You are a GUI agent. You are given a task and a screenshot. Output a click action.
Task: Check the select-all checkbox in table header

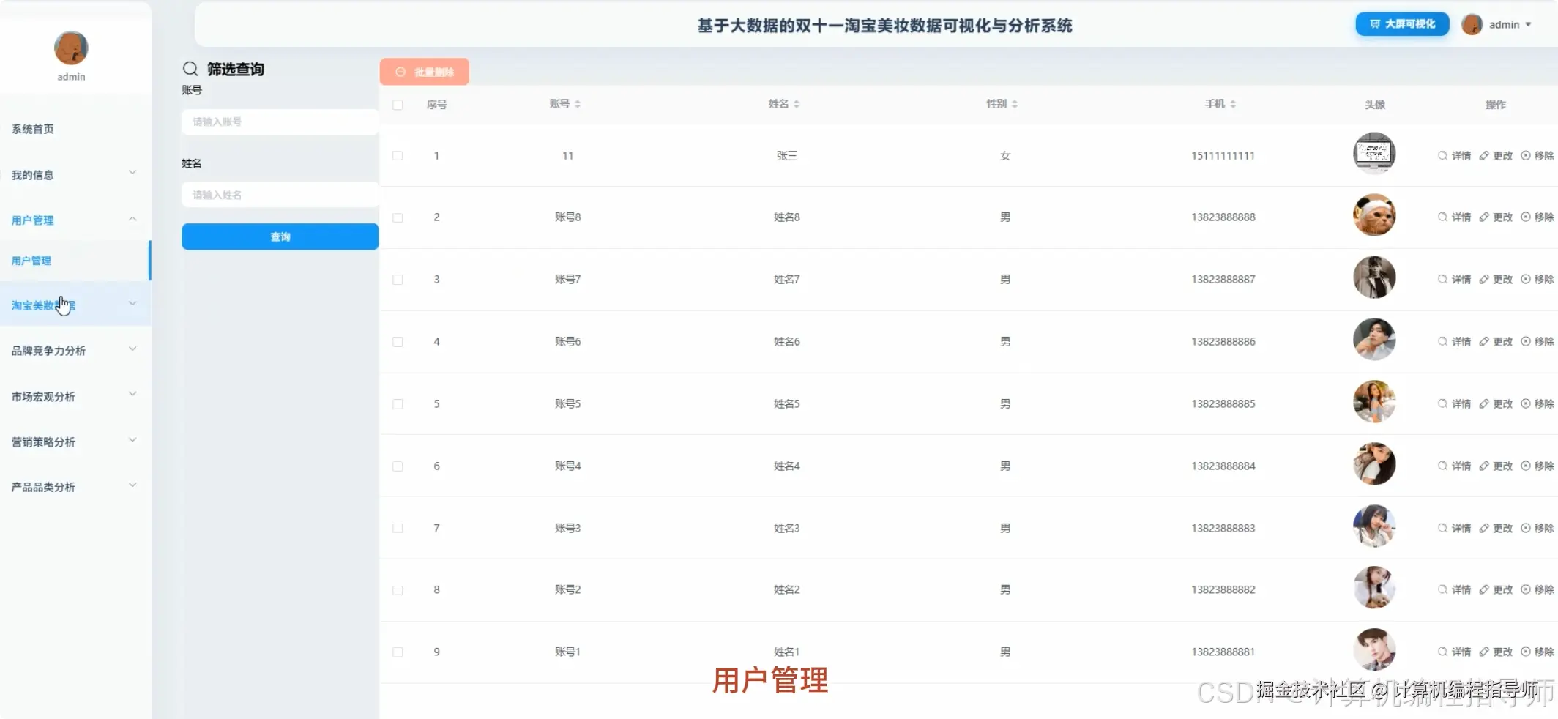(x=398, y=105)
